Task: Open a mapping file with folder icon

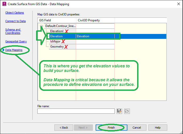Action: tap(127, 111)
